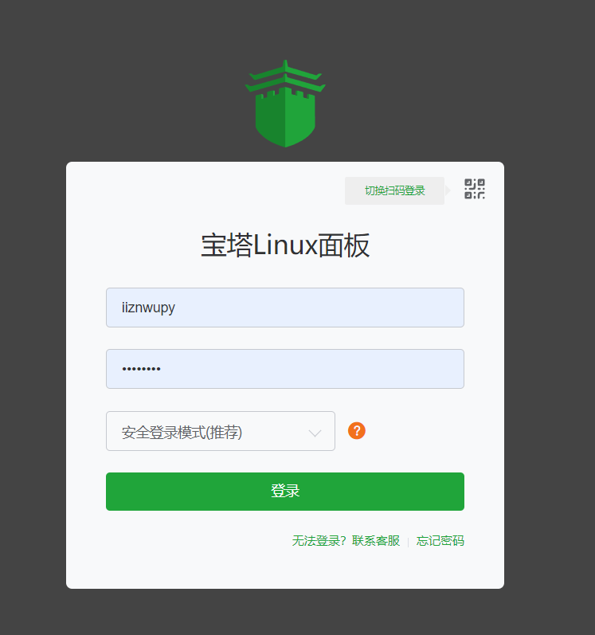
Task: Submit with the green 登录 button
Action: click(x=285, y=492)
